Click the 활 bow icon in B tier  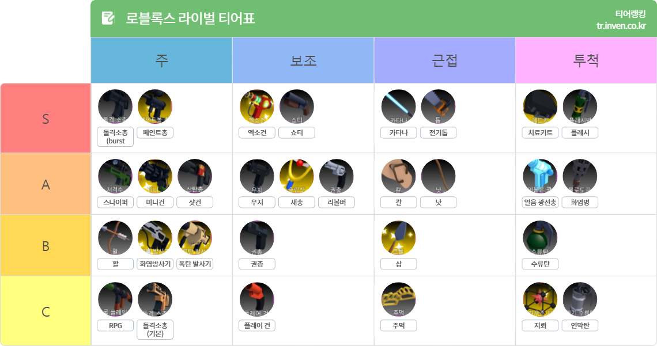[x=115, y=238]
